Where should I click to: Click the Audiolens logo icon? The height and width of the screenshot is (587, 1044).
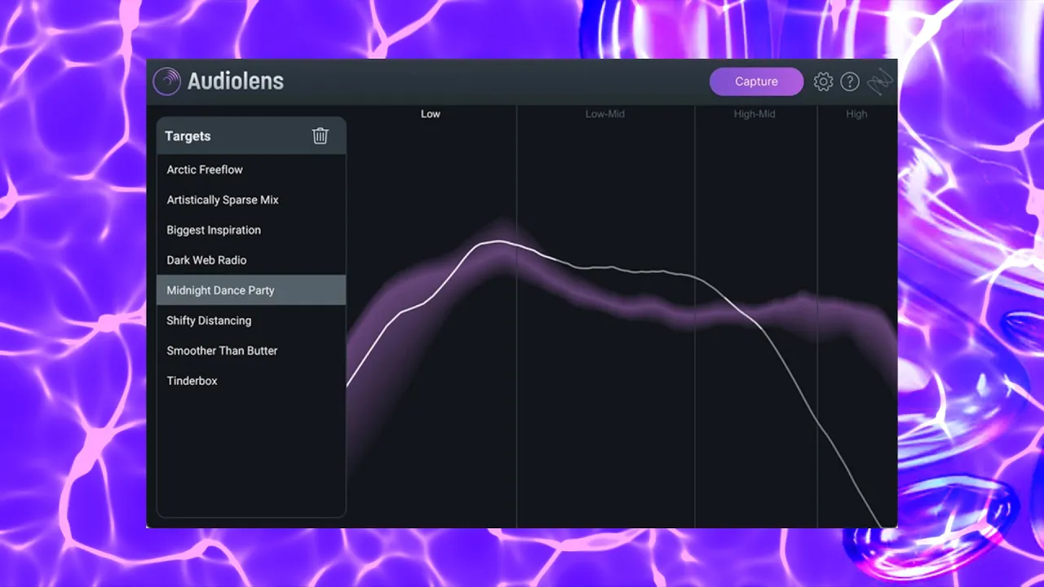click(x=166, y=82)
